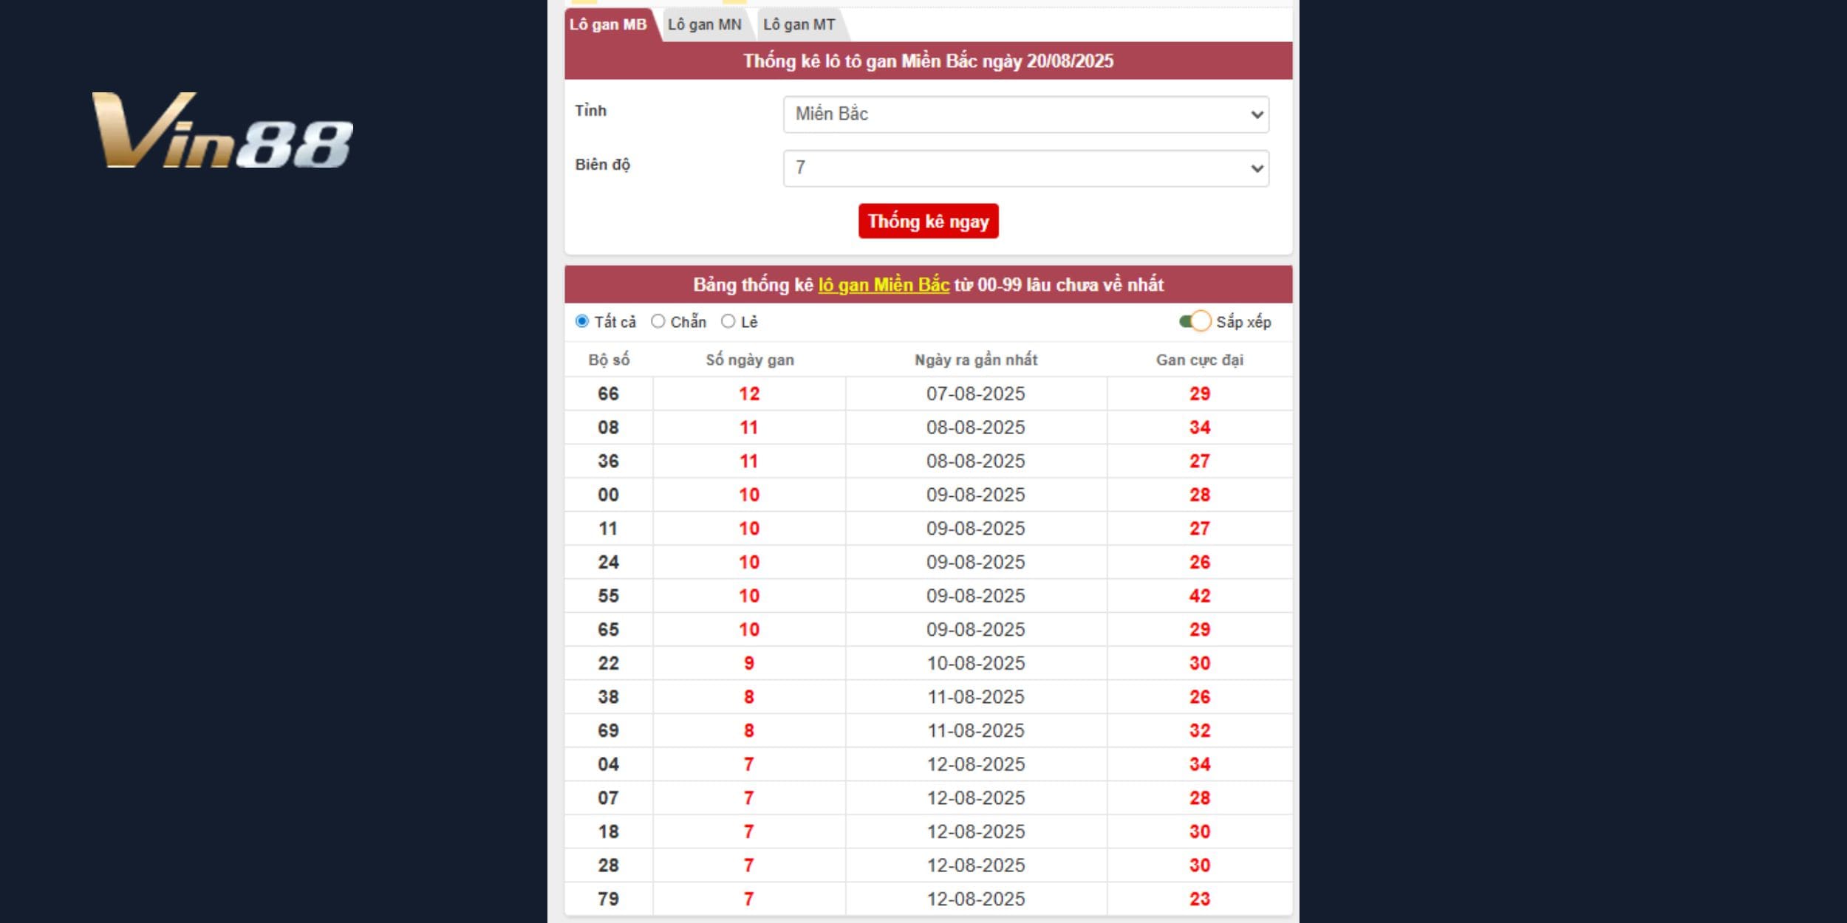1847x923 pixels.
Task: Click number 79 in last row
Action: pos(608,899)
